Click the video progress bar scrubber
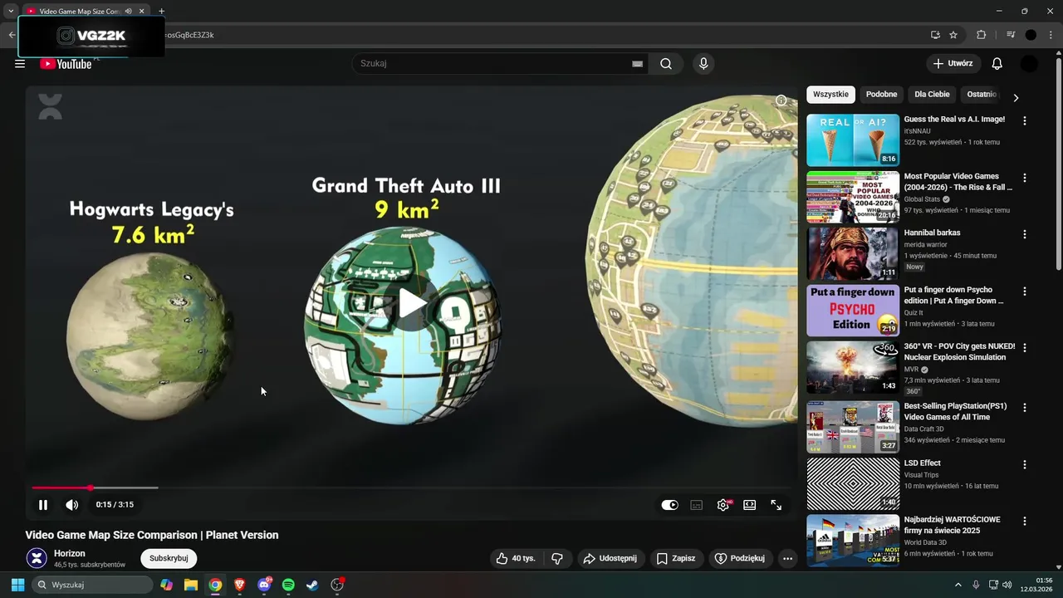 pos(91,488)
